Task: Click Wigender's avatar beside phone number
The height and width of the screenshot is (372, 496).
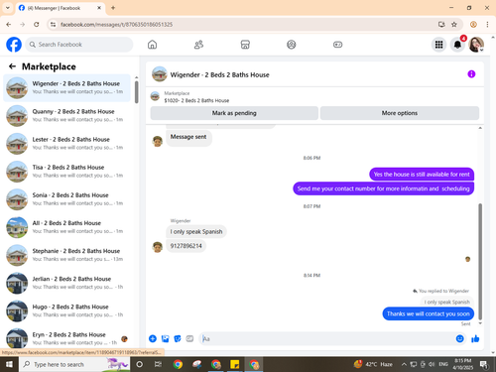Action: [x=158, y=247]
